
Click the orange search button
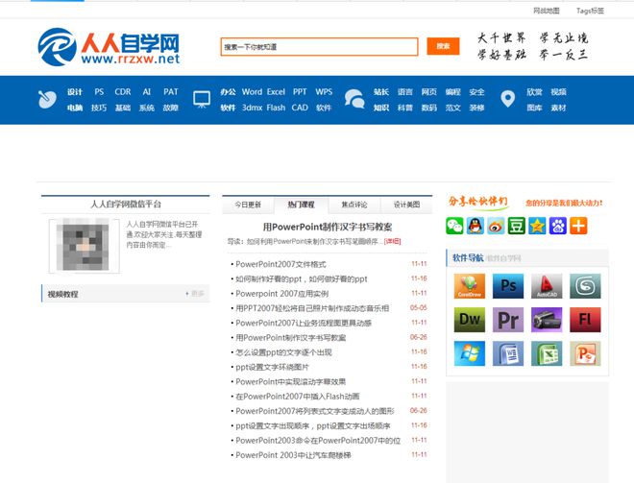pos(443,46)
